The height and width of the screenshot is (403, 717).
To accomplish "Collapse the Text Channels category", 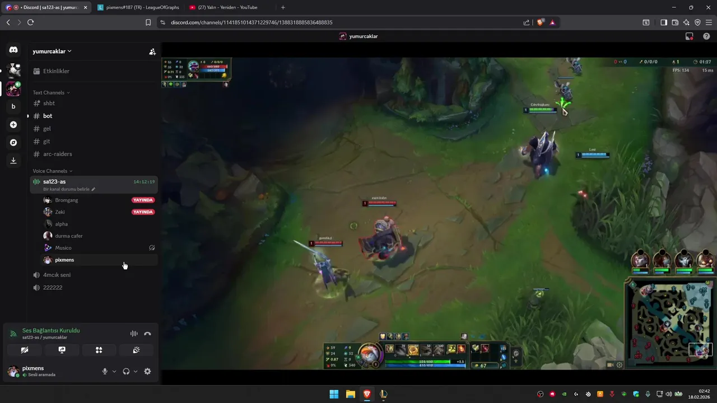I will 51,92.
